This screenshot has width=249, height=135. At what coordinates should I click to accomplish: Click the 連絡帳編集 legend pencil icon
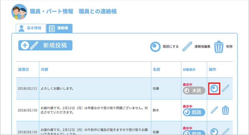click(x=187, y=46)
